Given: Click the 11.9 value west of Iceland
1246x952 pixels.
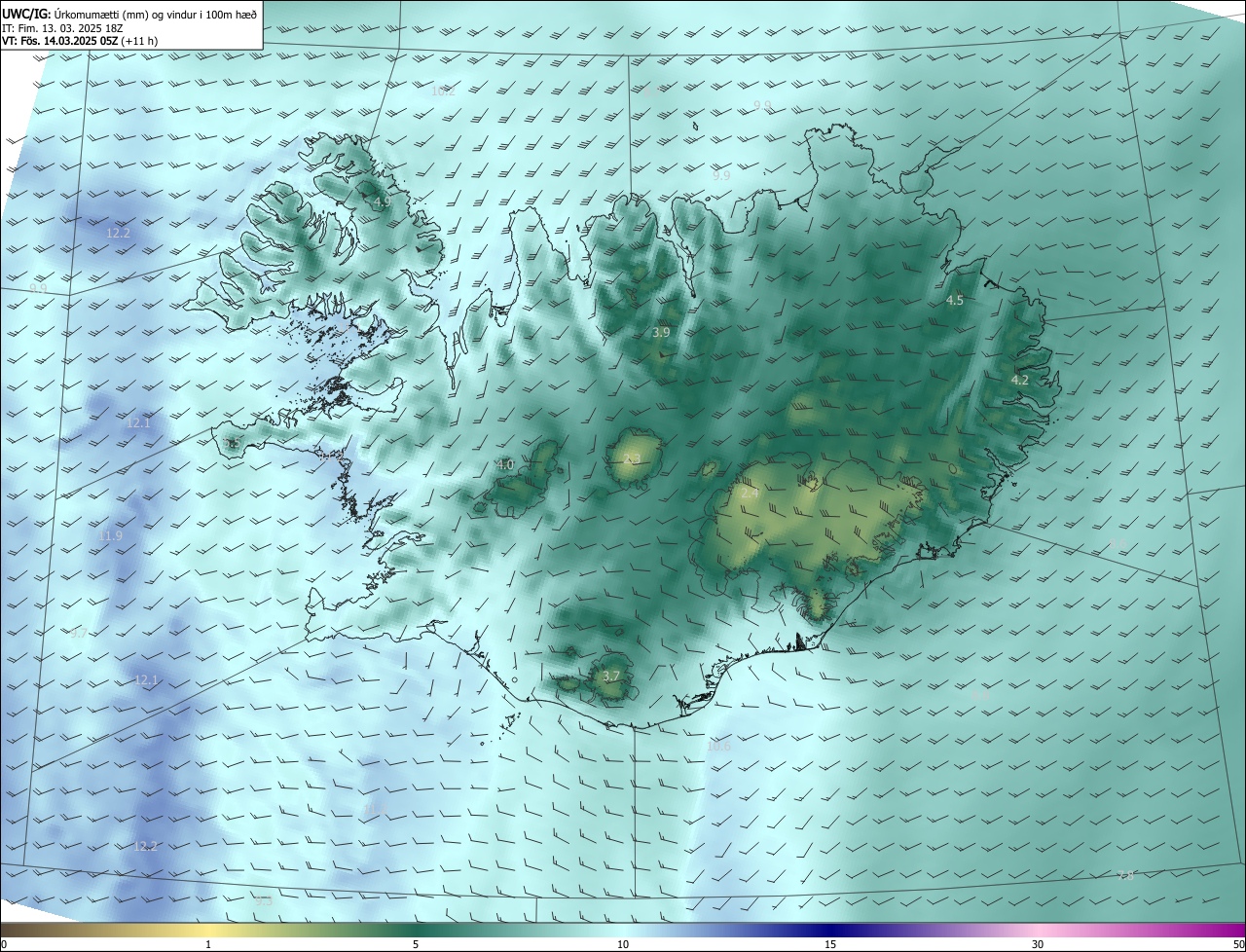Looking at the screenshot, I should (111, 535).
